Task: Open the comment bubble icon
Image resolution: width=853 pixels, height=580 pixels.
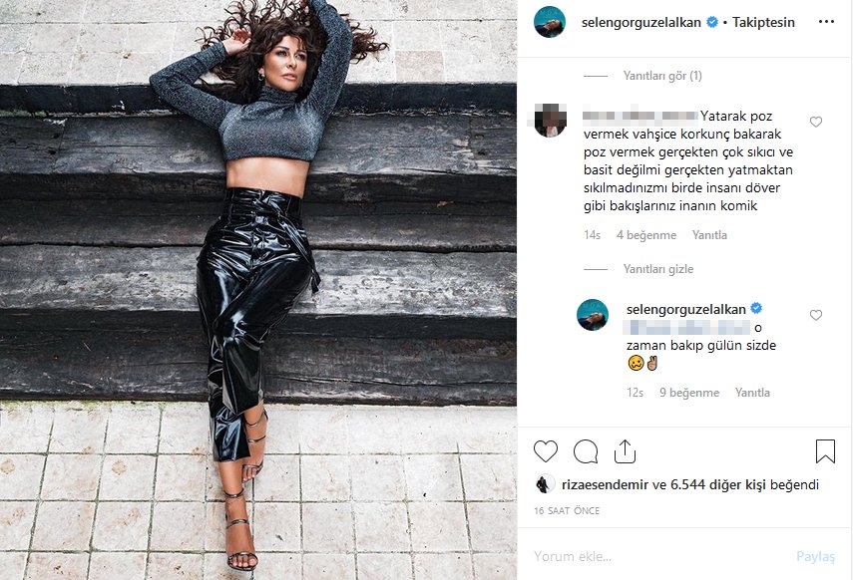Action: pos(586,451)
